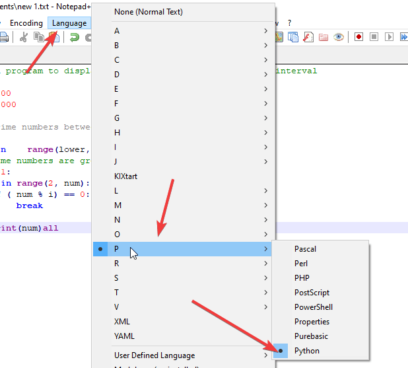Expand the F languages submenu
The height and width of the screenshot is (368, 408).
click(x=184, y=104)
